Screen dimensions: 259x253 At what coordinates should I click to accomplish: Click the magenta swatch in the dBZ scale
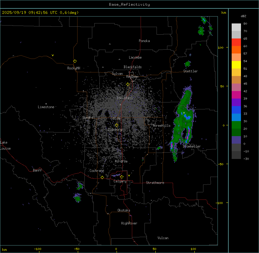pyautogui.click(x=236, y=95)
